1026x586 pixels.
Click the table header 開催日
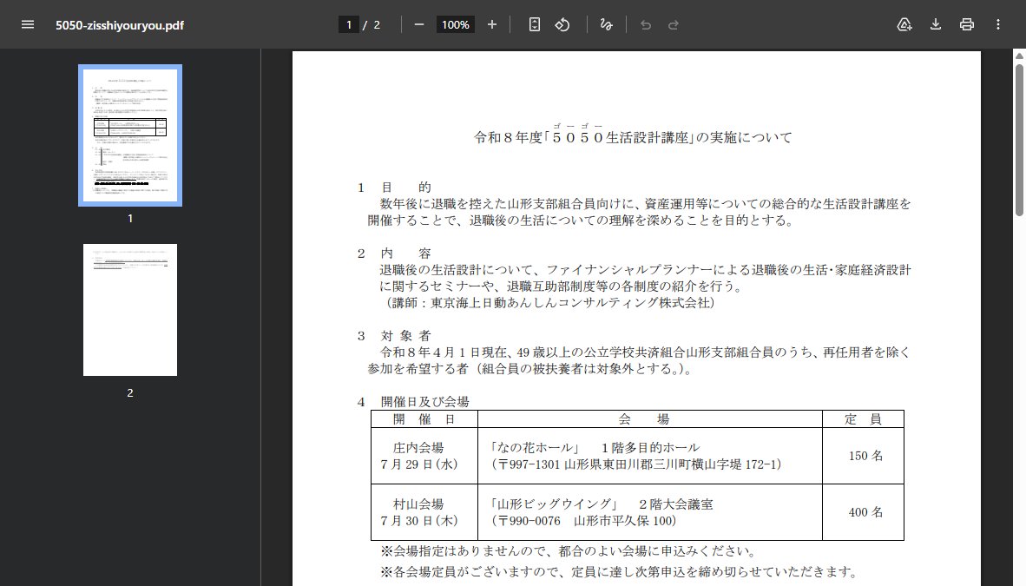(424, 419)
